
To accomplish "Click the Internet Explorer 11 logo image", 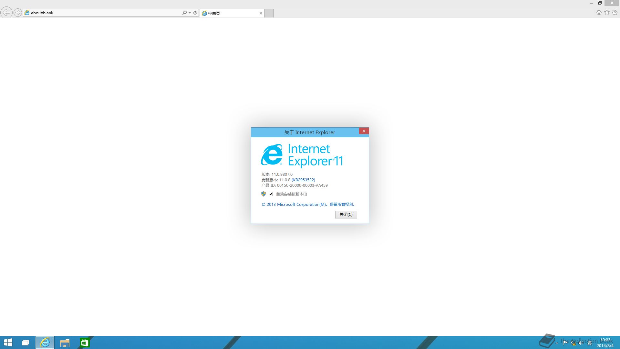I will coord(302,155).
